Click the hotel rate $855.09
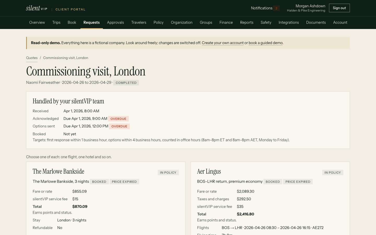Screen dimensions: 376x235 (79, 191)
